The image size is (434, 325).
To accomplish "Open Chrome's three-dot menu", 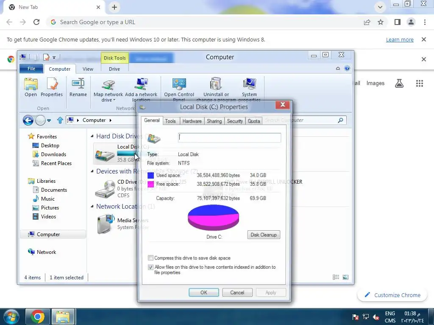I will pos(425,22).
